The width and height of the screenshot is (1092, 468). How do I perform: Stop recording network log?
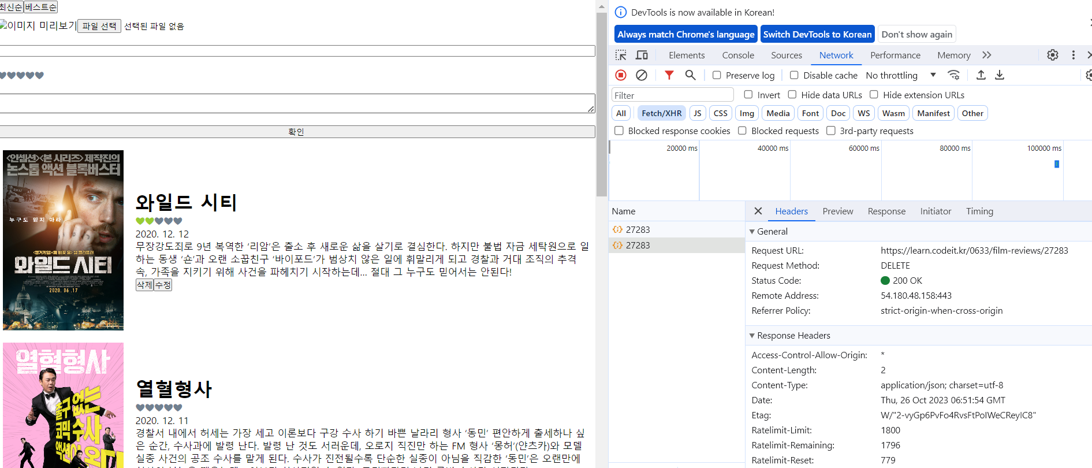tap(621, 75)
